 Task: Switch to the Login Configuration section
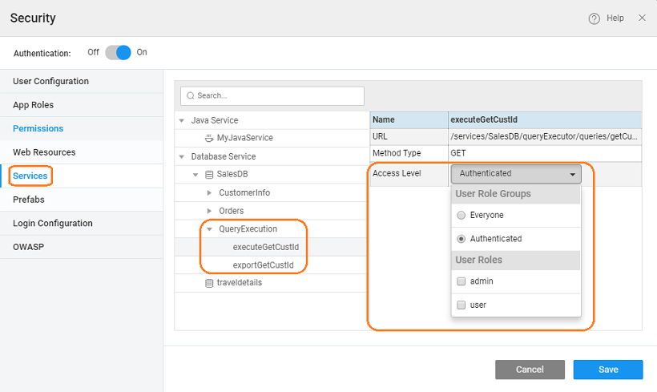[52, 224]
